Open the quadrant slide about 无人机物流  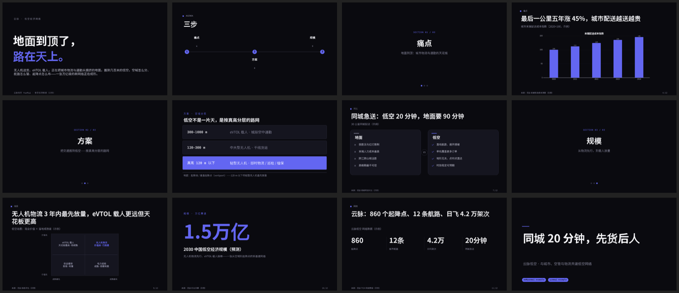coord(85,244)
